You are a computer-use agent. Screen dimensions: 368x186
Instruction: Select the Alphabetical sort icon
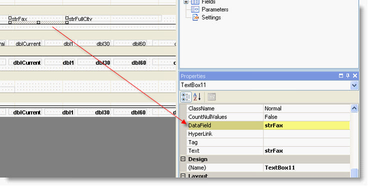(197, 97)
